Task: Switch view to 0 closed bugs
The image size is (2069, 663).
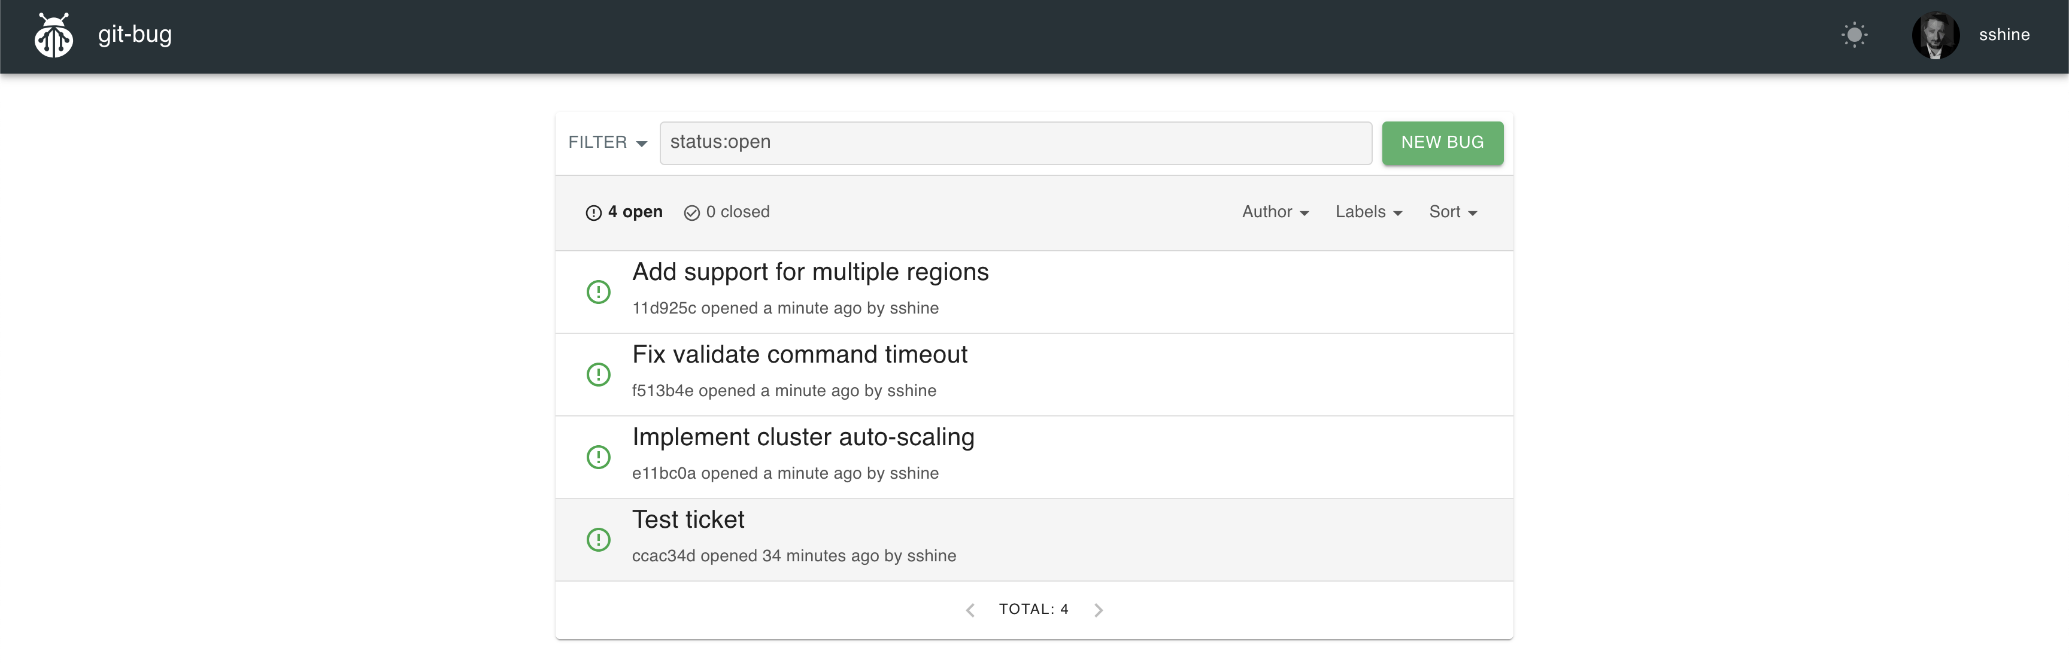Action: click(x=736, y=212)
